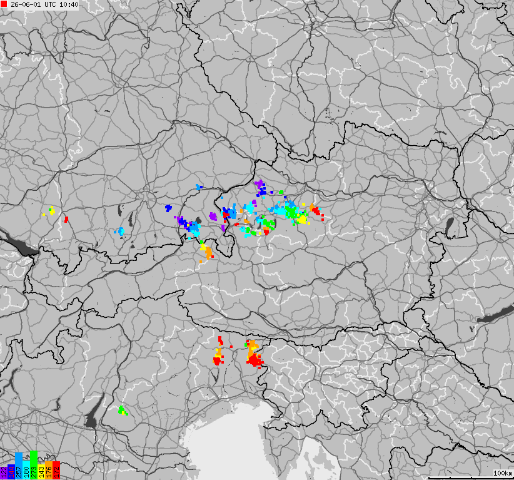This screenshot has width=514, height=480.
Task: Click the green legend bar labeled 273
Action: tap(34, 465)
